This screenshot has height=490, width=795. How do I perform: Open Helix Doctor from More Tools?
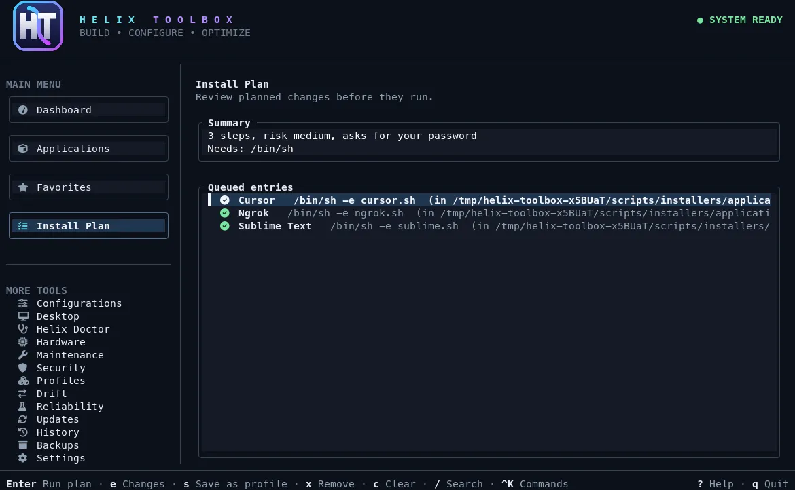[73, 329]
